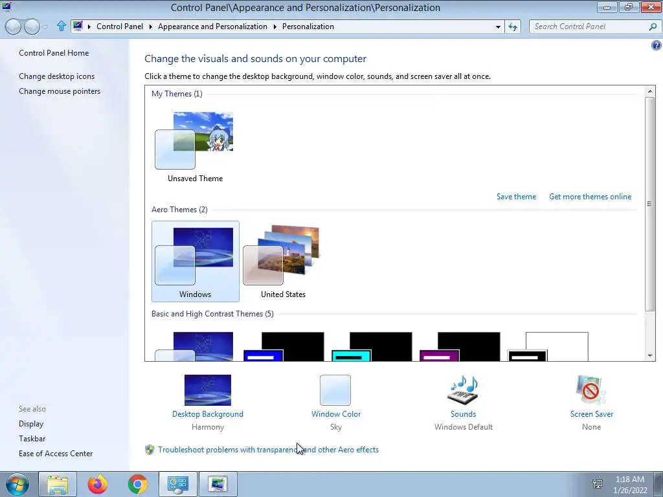Open the recent pages dropdown arrow

[x=45, y=27]
